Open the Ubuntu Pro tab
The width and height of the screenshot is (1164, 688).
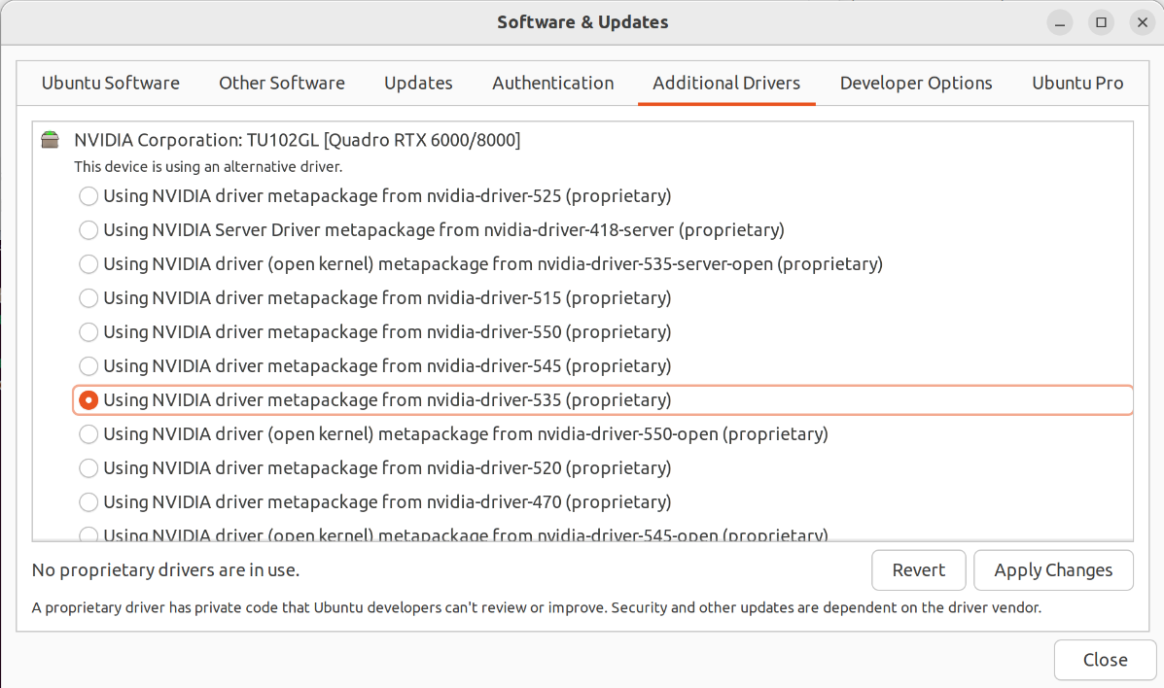[x=1077, y=84]
